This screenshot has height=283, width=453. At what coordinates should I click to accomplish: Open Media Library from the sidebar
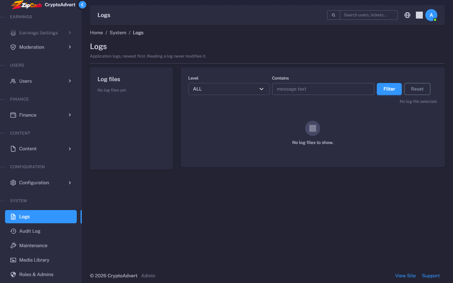coord(41,260)
